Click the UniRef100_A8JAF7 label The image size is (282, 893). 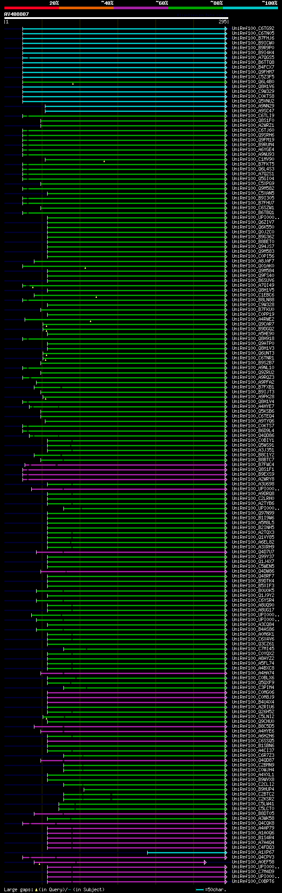pos(253,261)
